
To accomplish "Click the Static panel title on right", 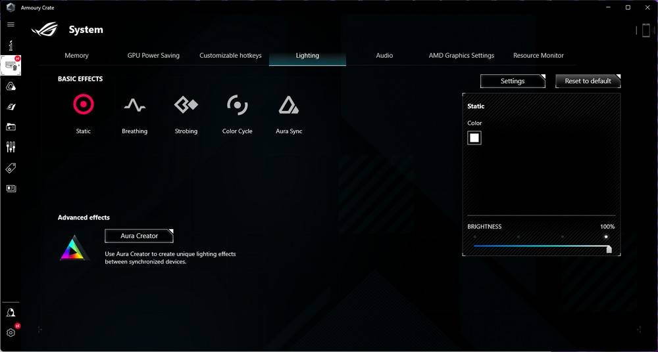I will 476,106.
